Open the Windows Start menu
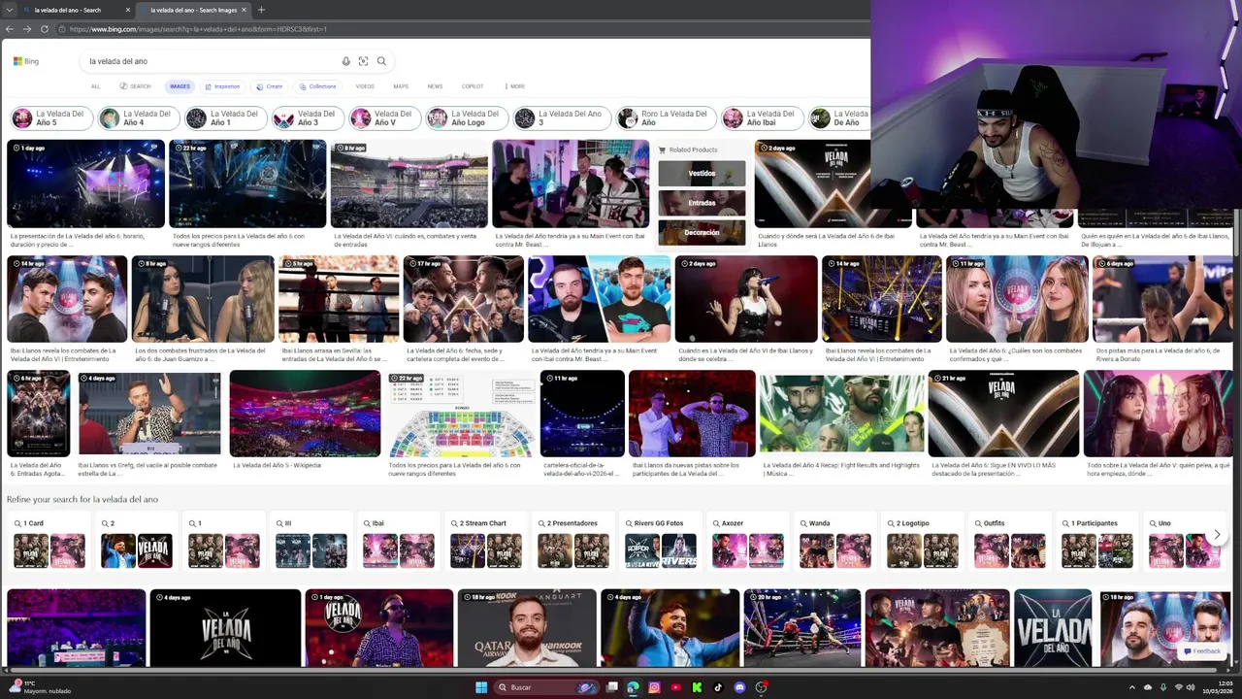The height and width of the screenshot is (699, 1242). tap(481, 687)
